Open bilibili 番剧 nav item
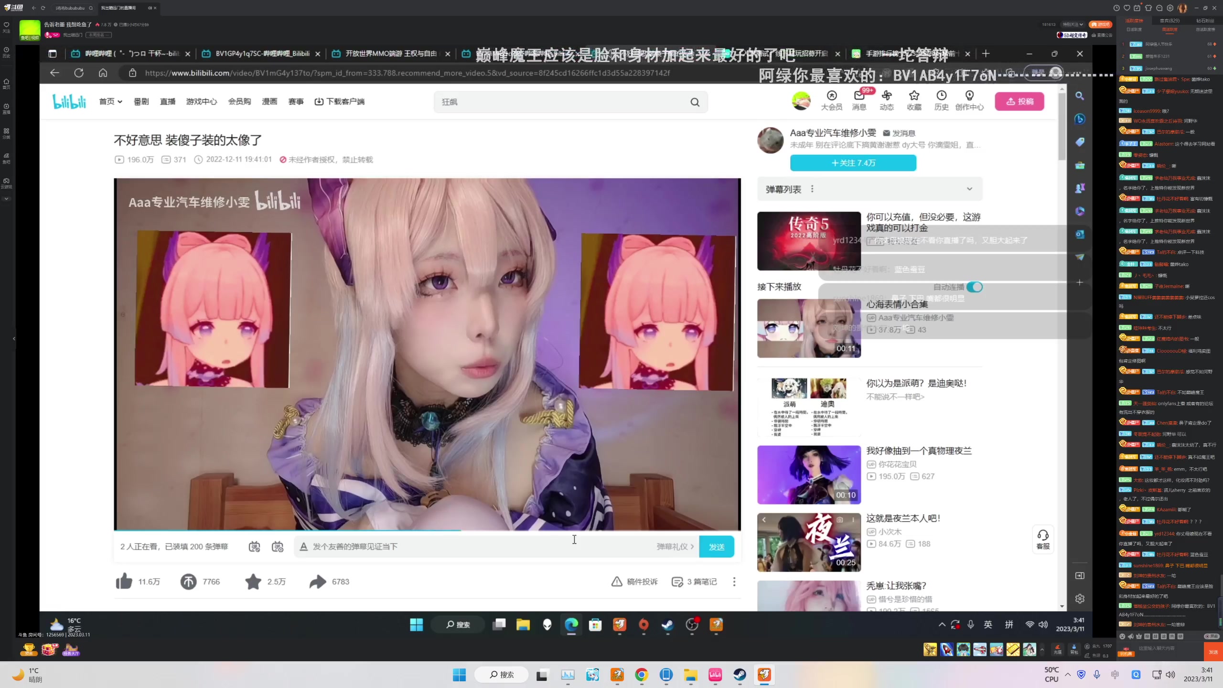 [141, 101]
